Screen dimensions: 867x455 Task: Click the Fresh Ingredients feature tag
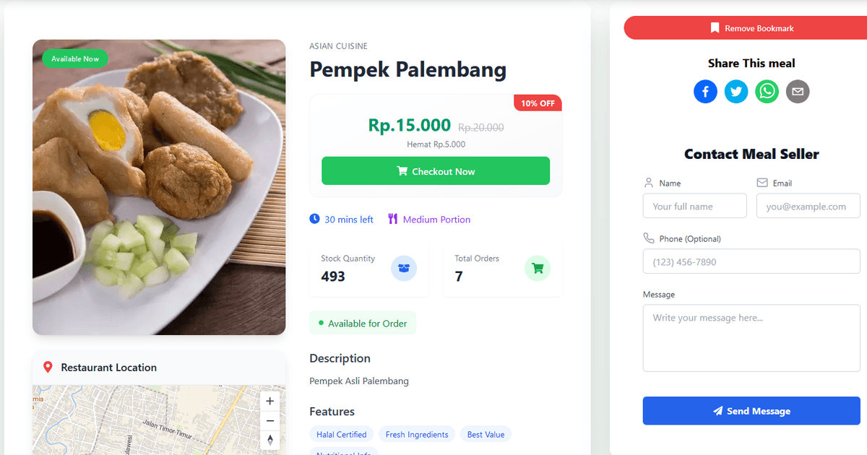[x=417, y=435]
